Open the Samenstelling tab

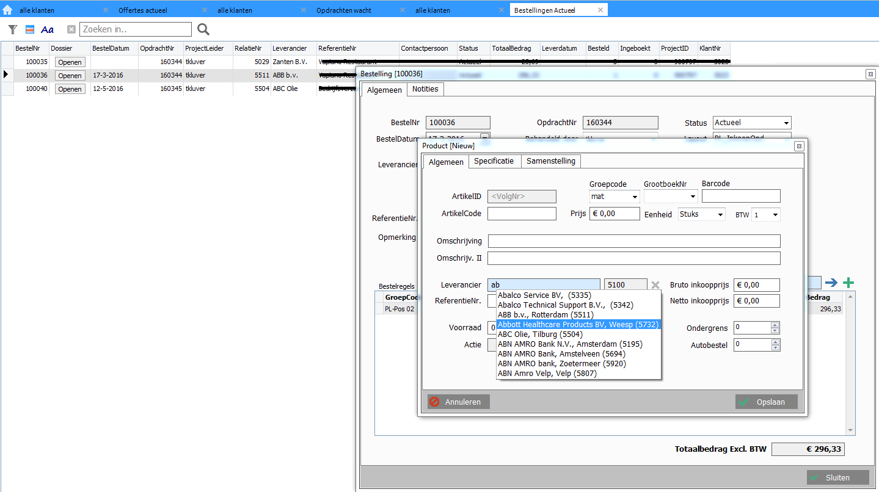click(x=550, y=161)
